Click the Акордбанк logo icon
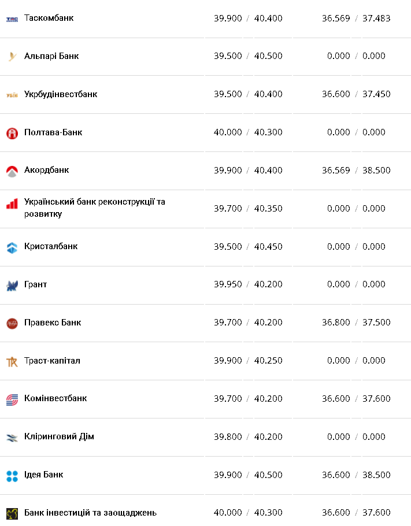The image size is (411, 526). 12,171
